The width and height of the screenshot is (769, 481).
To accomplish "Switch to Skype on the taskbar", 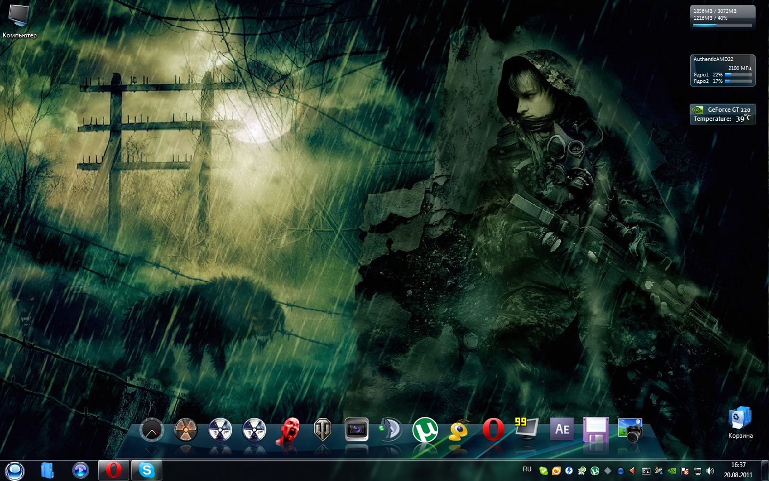I will 146,470.
